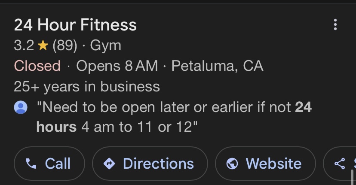This screenshot has width=356, height=185.
Task: Tap the share icon
Action: [x=340, y=164]
